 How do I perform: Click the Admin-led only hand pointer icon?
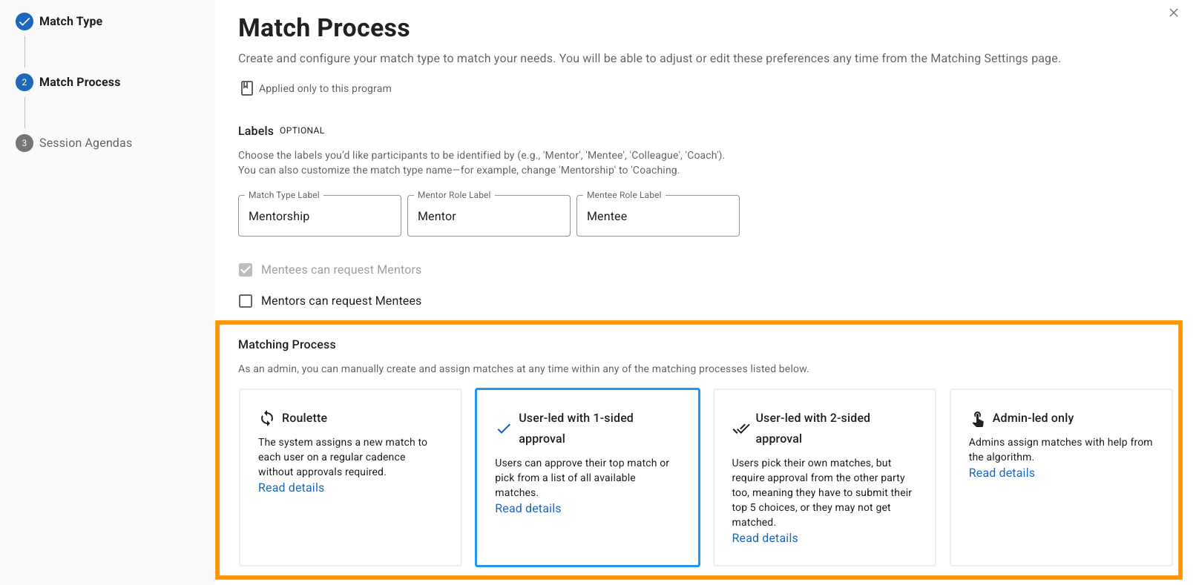coord(978,419)
